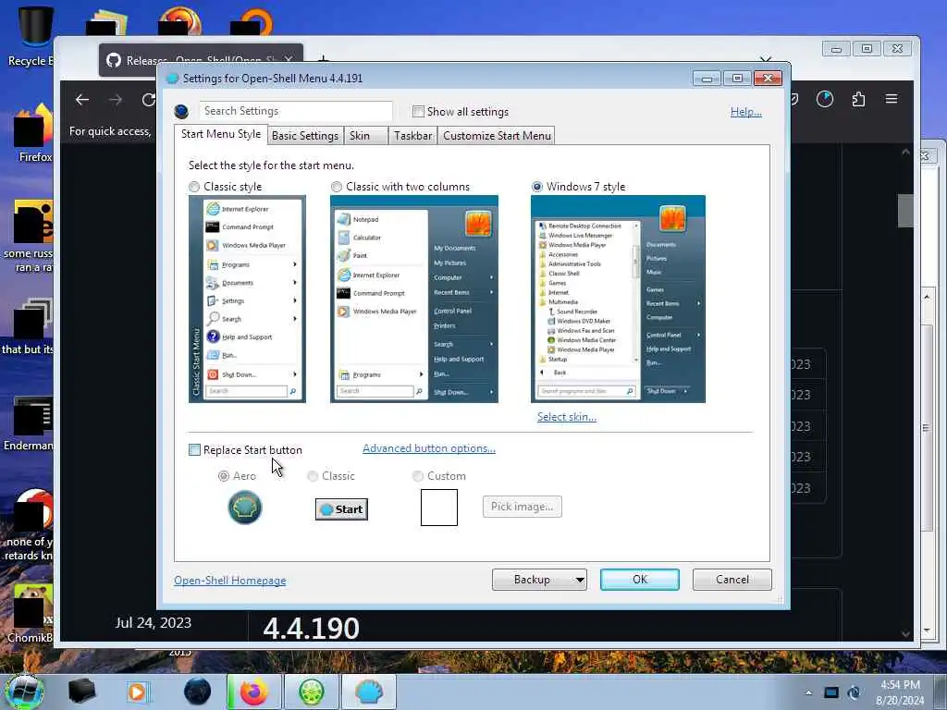The width and height of the screenshot is (947, 710).
Task: Click the Cancel button
Action: point(732,580)
